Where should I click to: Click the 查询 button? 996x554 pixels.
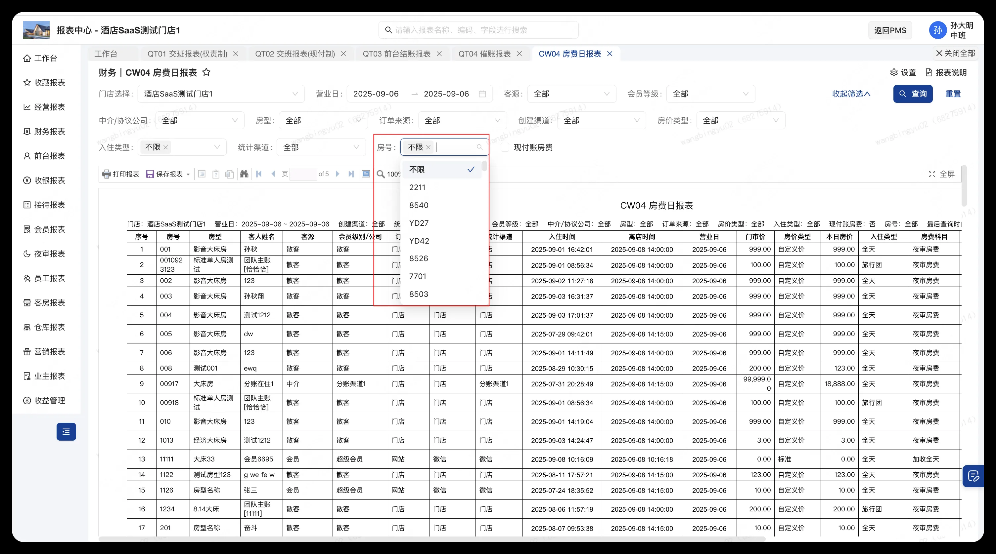[x=913, y=94]
